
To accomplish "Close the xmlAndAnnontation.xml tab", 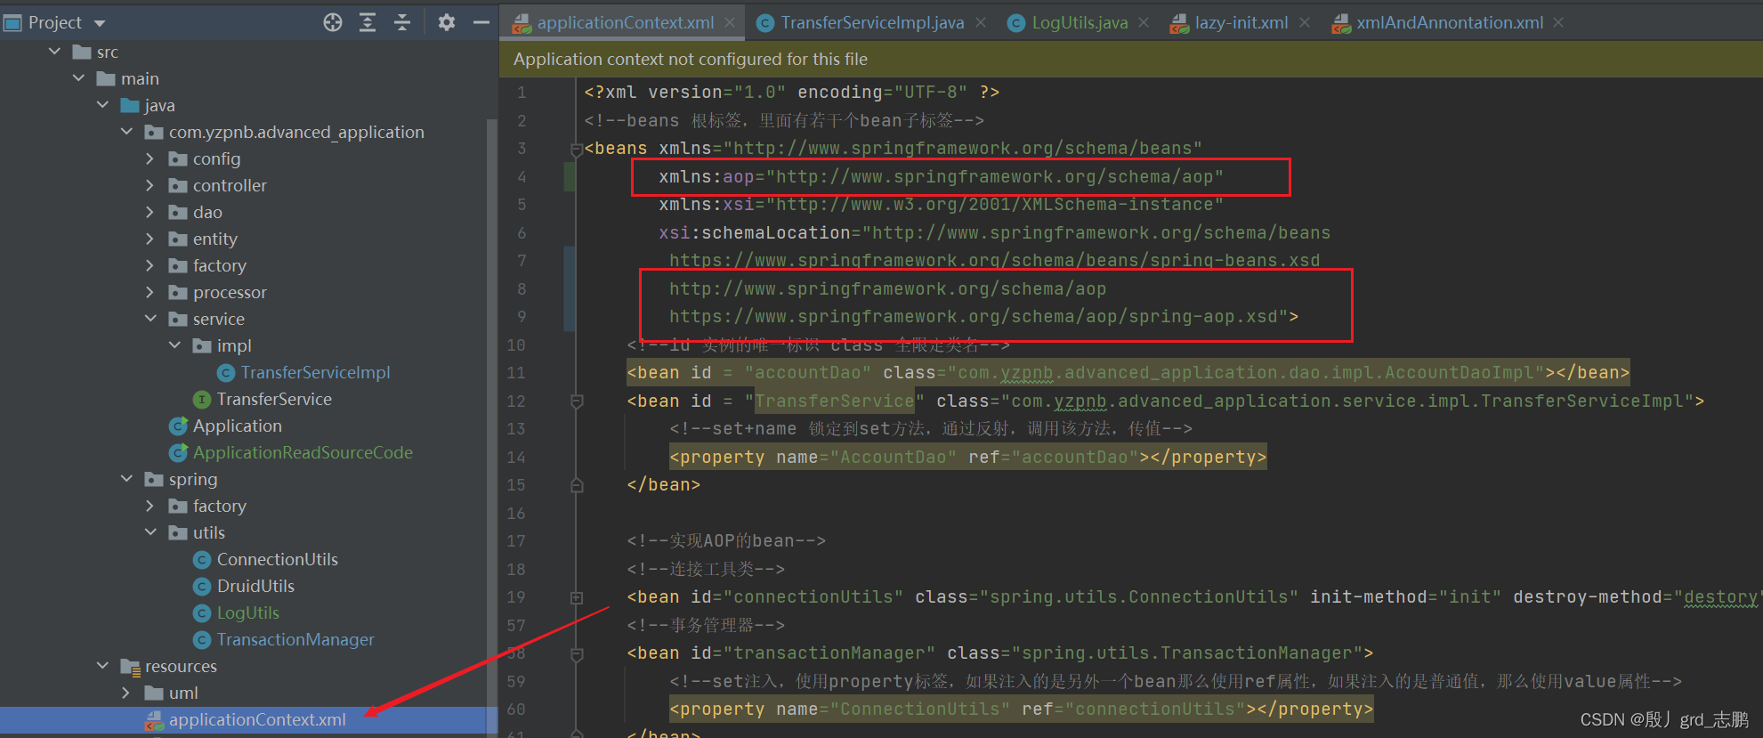I will click(x=1558, y=22).
